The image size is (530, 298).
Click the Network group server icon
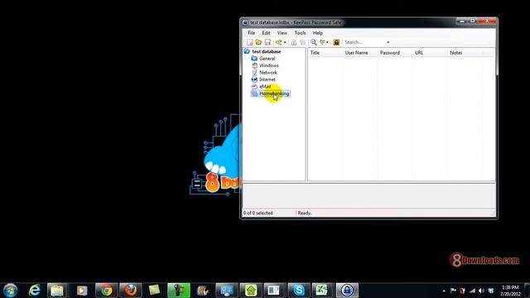point(254,72)
